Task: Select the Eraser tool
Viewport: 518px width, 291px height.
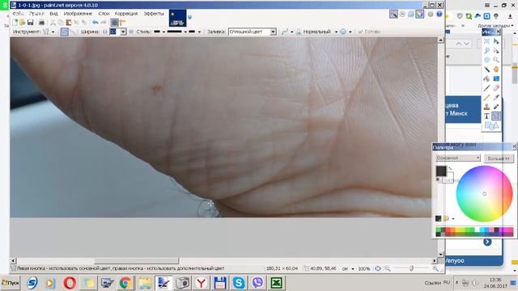Action: [496, 88]
